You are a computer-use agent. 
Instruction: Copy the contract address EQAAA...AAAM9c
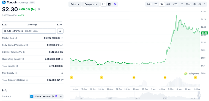coord(53,96)
